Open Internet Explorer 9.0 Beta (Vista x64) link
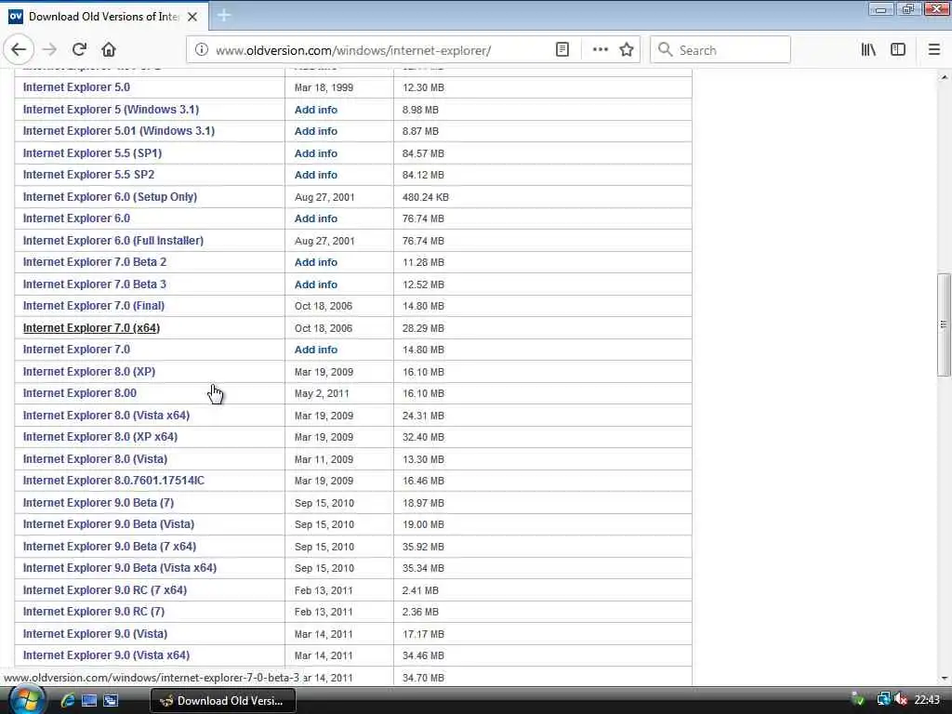 click(x=120, y=568)
